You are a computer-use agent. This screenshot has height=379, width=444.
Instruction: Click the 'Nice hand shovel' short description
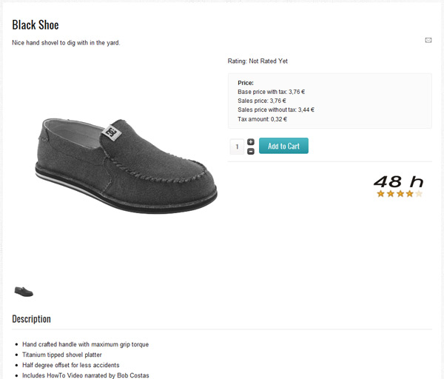[x=66, y=43]
